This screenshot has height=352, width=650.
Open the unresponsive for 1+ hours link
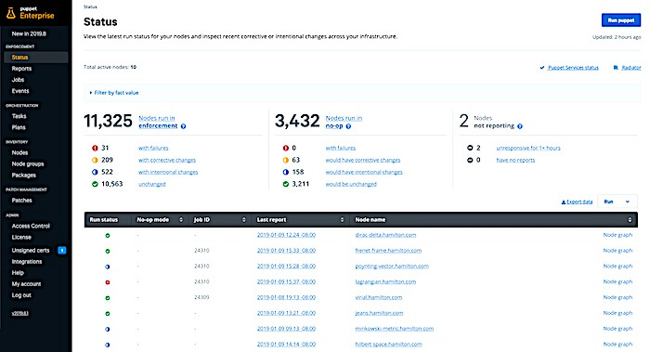pyautogui.click(x=528, y=148)
